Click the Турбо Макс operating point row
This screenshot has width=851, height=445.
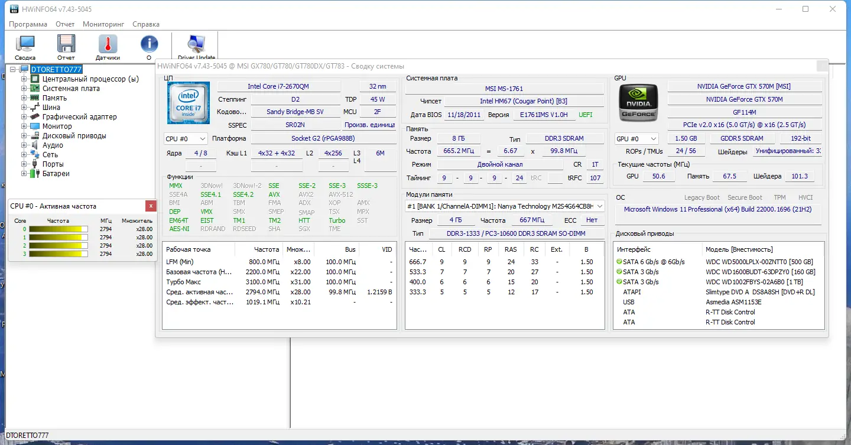(279, 282)
